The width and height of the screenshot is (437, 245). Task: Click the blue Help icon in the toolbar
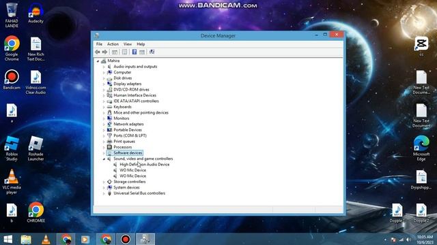pyautogui.click(x=135, y=52)
